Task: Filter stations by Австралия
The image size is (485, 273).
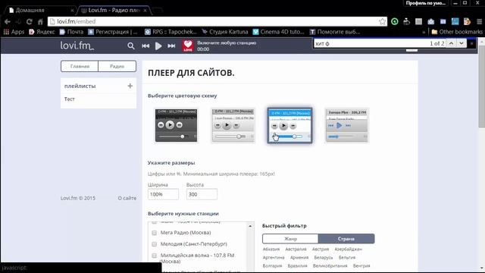Action: [296, 249]
